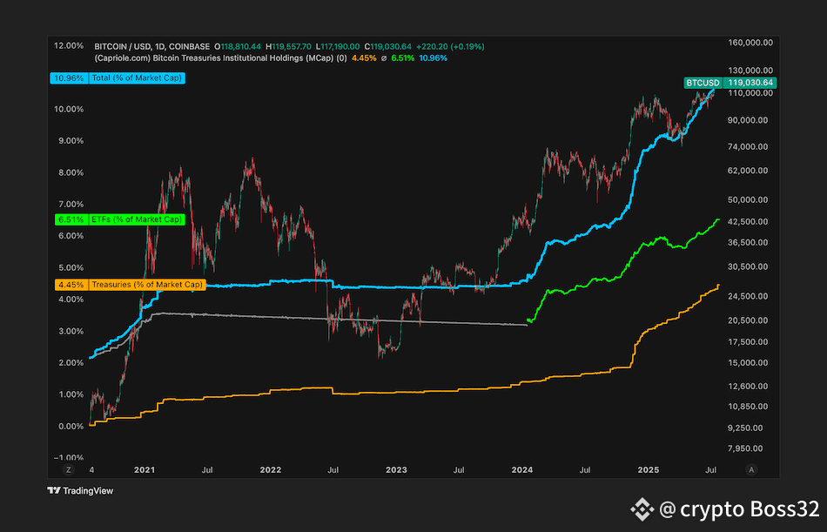Click the orange 4.45% legend value
This screenshot has height=532, width=827.
coord(364,58)
